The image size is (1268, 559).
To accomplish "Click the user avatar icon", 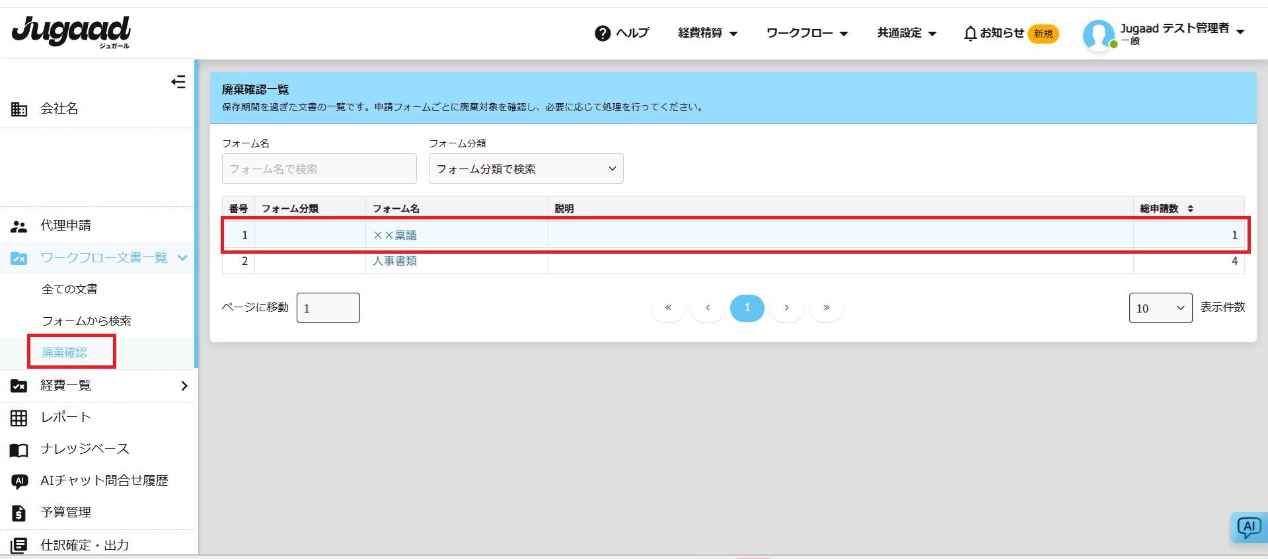I will point(1098,34).
